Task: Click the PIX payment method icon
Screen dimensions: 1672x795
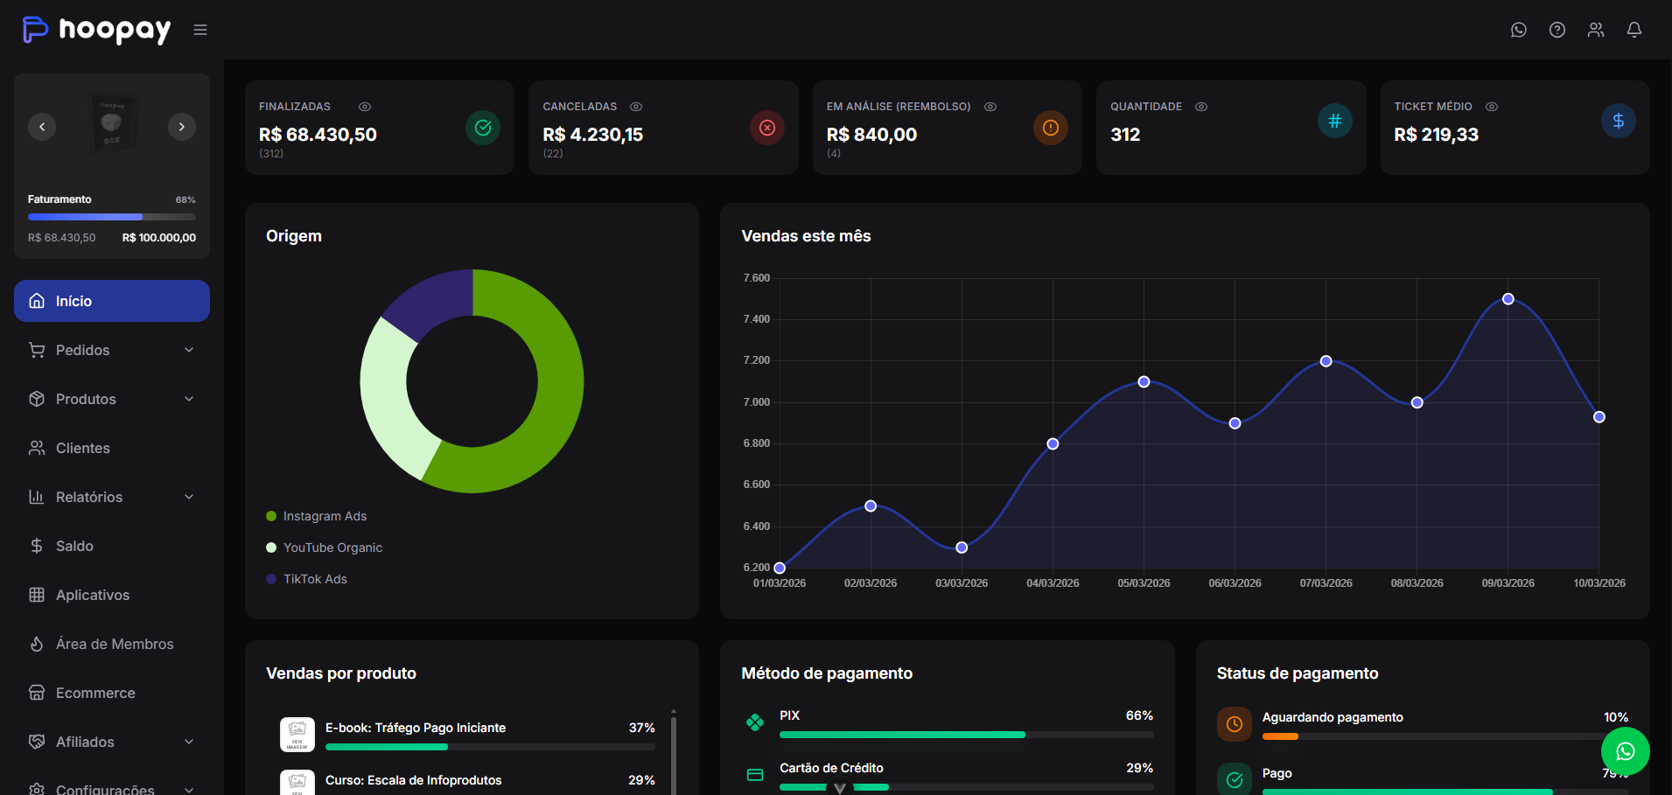Action: (755, 722)
